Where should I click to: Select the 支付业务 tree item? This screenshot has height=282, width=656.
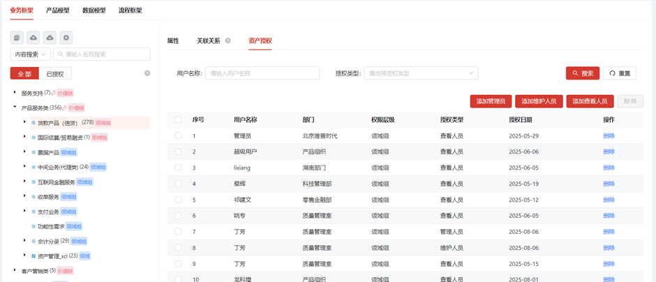(x=48, y=211)
